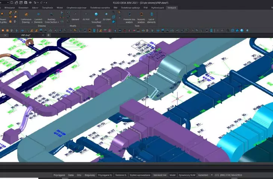Add a new drawing tab with plus
Screen dimensions: 273x179
click(48, 35)
